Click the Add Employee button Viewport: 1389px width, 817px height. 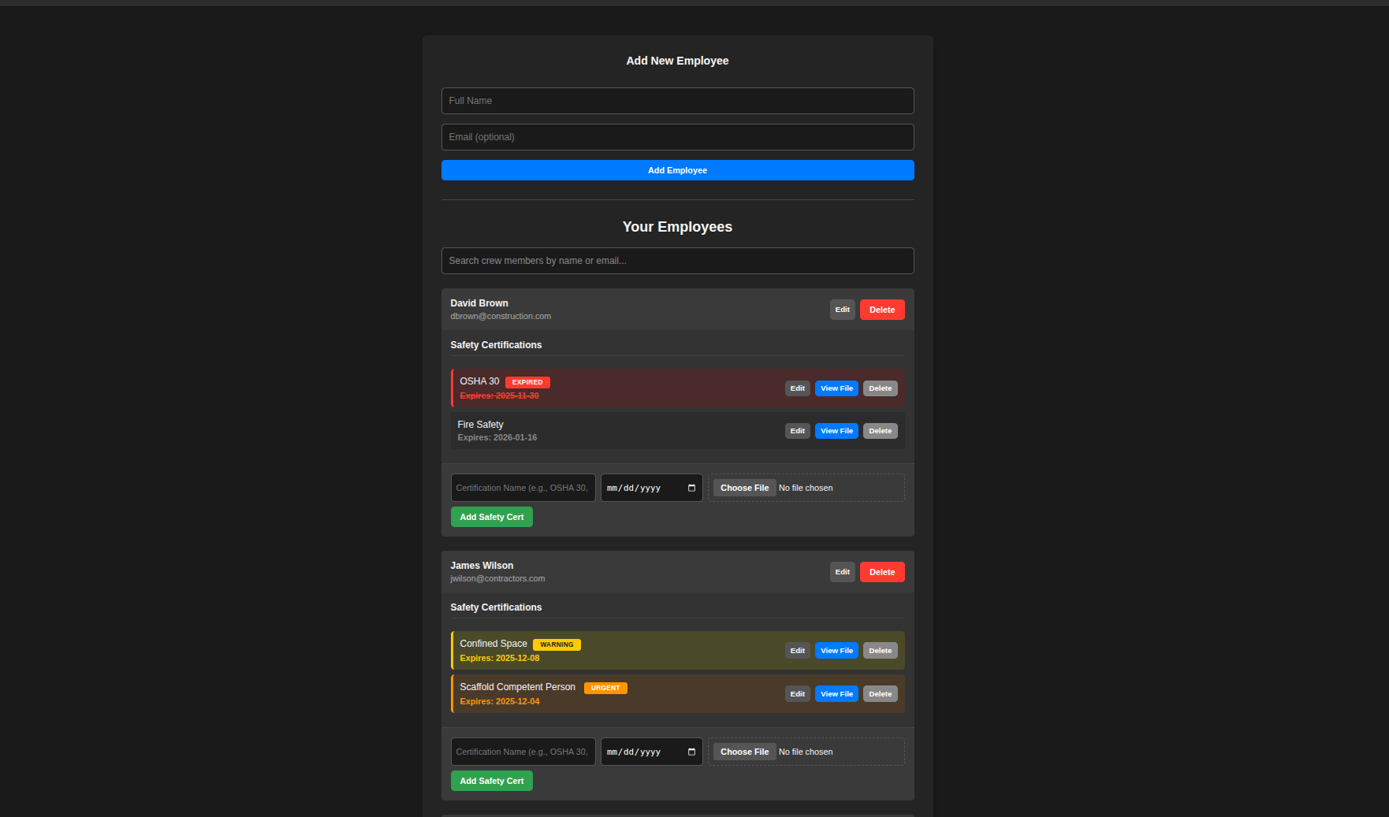(x=677, y=170)
